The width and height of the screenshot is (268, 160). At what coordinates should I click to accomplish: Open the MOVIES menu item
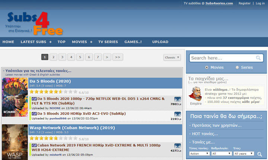tap(79, 42)
